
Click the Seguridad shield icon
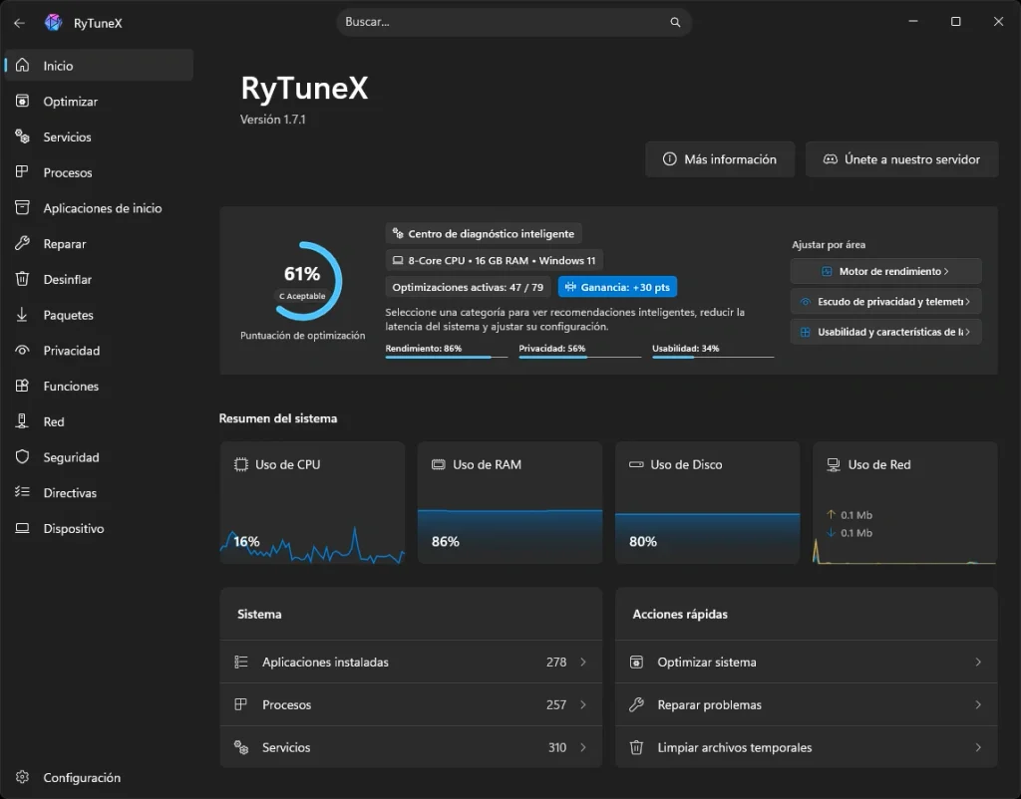22,456
